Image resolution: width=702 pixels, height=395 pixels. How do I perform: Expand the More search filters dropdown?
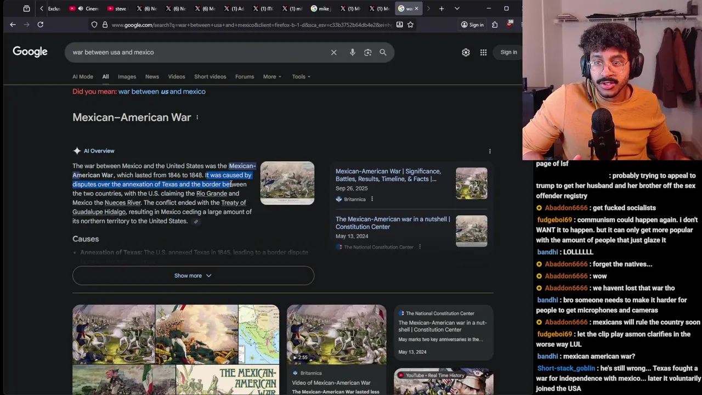[272, 77]
